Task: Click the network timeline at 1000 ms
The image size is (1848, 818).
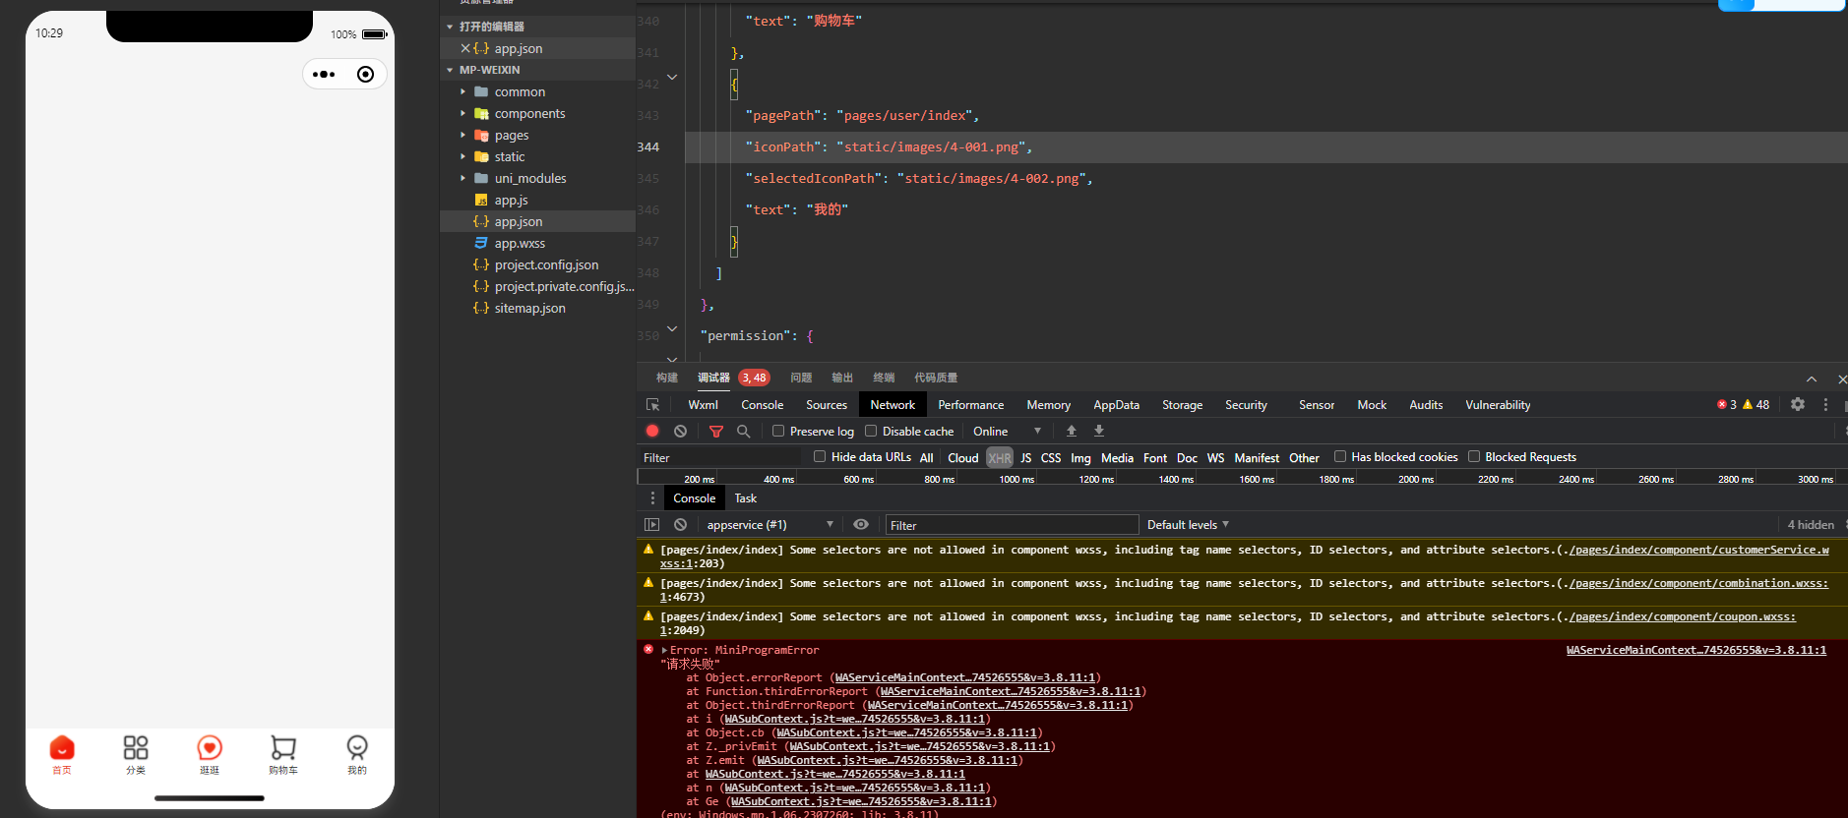Action: [1016, 479]
